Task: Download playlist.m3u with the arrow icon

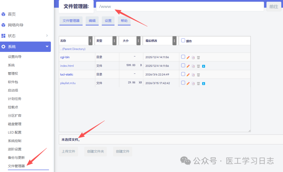Action: click(x=204, y=83)
